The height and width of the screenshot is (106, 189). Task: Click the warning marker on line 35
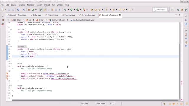(x=7, y=79)
